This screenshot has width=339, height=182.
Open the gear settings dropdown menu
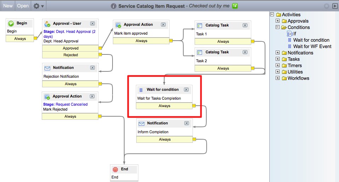38,6
